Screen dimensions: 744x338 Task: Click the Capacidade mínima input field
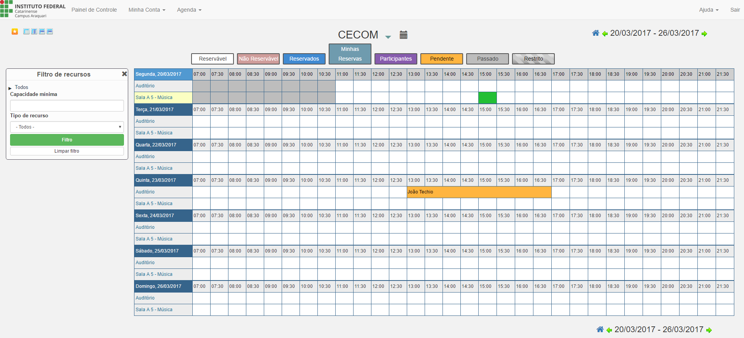67,106
